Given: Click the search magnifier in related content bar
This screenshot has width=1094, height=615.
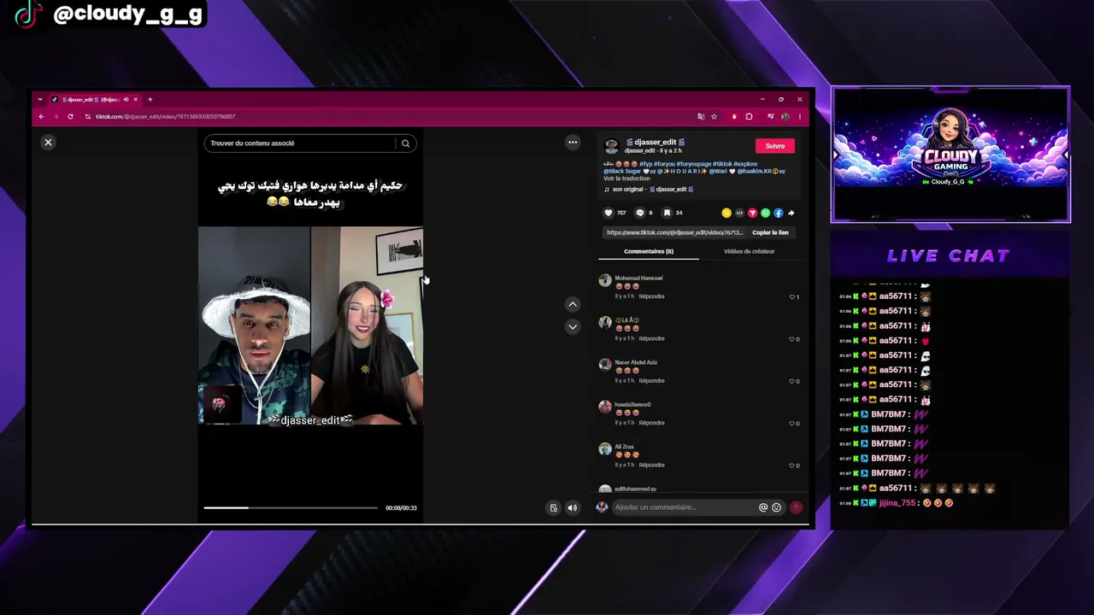Looking at the screenshot, I should click(x=406, y=143).
